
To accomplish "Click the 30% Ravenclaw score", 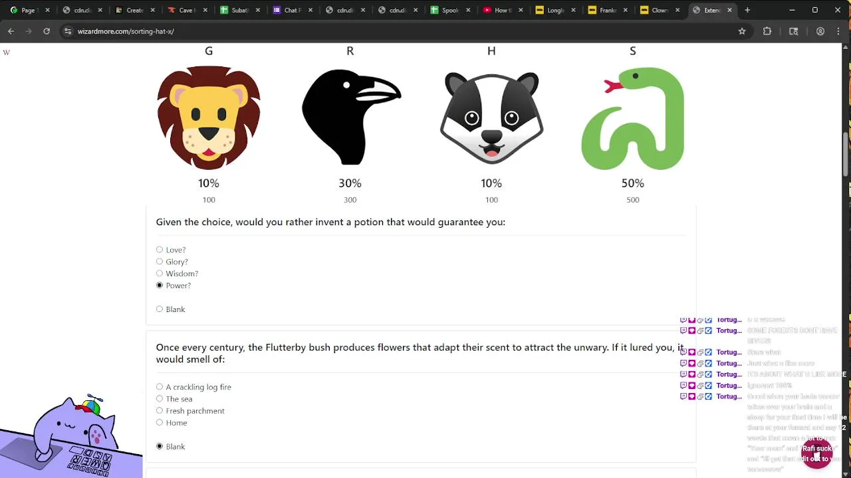I will coord(350,183).
